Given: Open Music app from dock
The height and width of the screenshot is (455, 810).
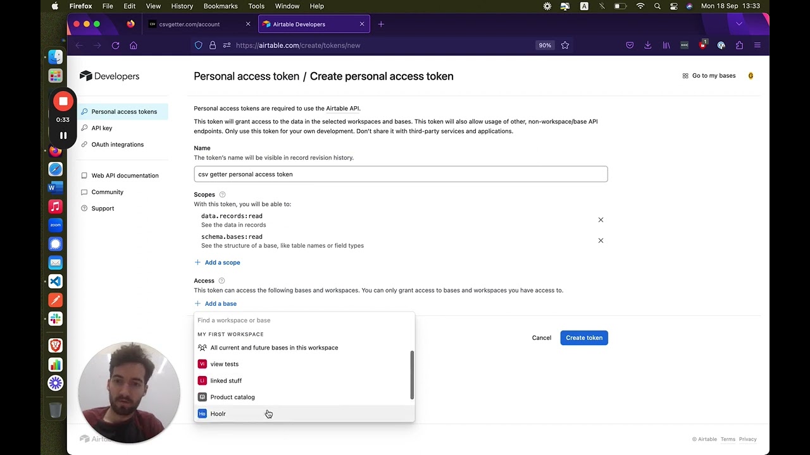Looking at the screenshot, I should 56,207.
